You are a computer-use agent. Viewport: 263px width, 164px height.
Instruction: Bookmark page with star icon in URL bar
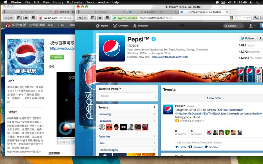pyautogui.click(x=236, y=18)
